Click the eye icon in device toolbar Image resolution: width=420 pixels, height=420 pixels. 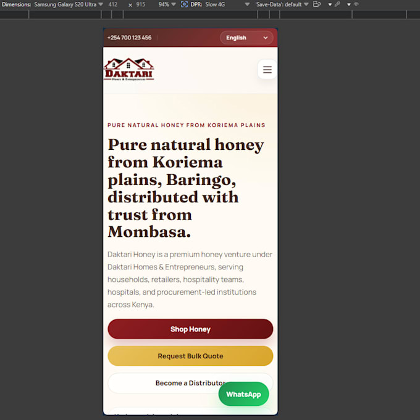pos(356,4)
